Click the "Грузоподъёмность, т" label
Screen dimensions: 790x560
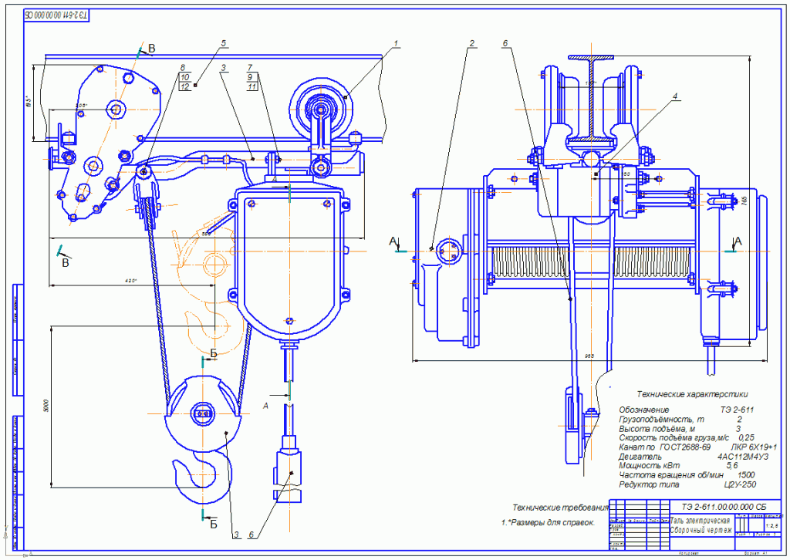pyautogui.click(x=661, y=419)
